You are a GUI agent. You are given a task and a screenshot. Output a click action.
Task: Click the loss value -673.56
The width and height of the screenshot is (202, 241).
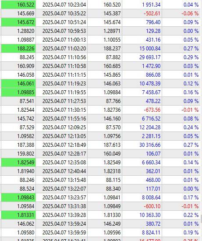pyautogui.click(x=152, y=110)
